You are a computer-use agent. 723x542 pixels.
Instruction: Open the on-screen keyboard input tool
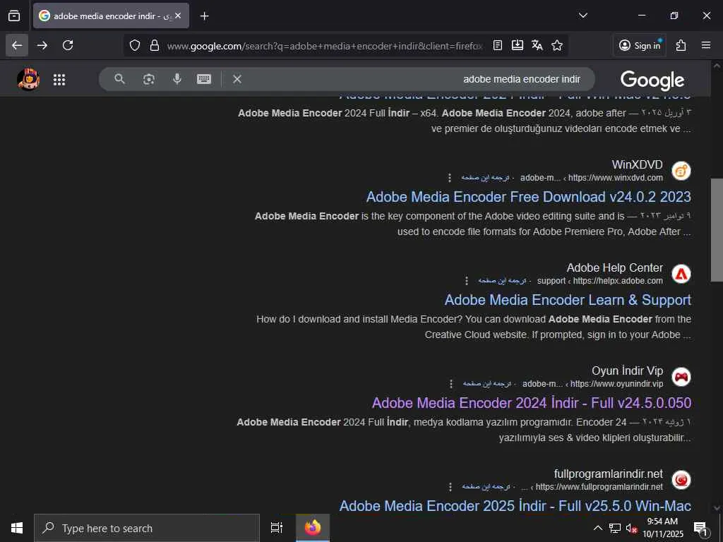(204, 79)
